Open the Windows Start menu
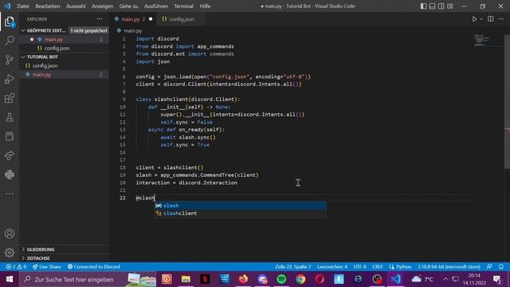Screen dimensions: 510x287 coord(10,279)
